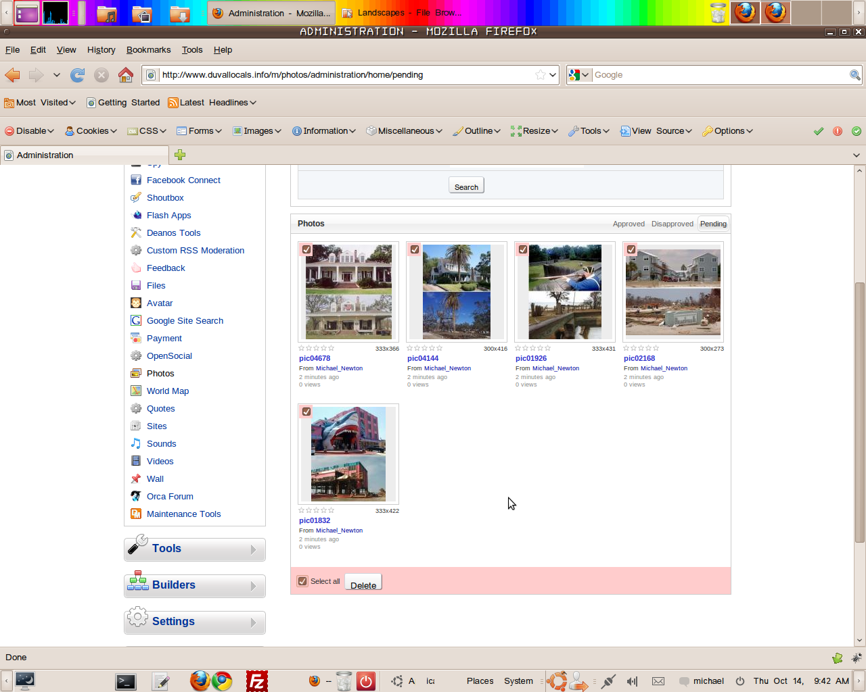
Task: Expand the Settings sidebar section
Action: (x=195, y=622)
